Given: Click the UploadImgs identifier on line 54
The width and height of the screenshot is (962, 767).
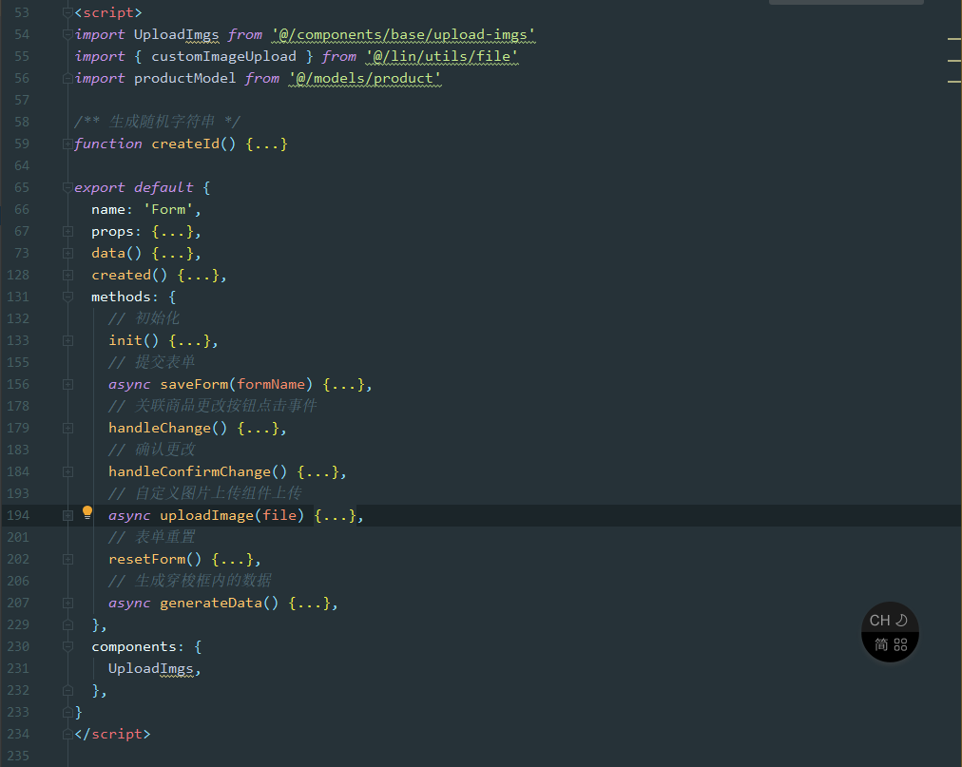Looking at the screenshot, I should pyautogui.click(x=176, y=35).
